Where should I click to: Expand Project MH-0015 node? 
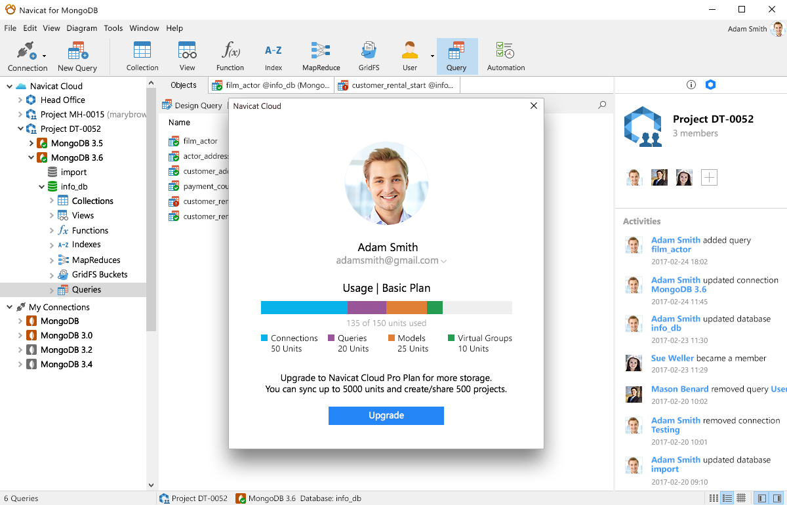pyautogui.click(x=20, y=115)
